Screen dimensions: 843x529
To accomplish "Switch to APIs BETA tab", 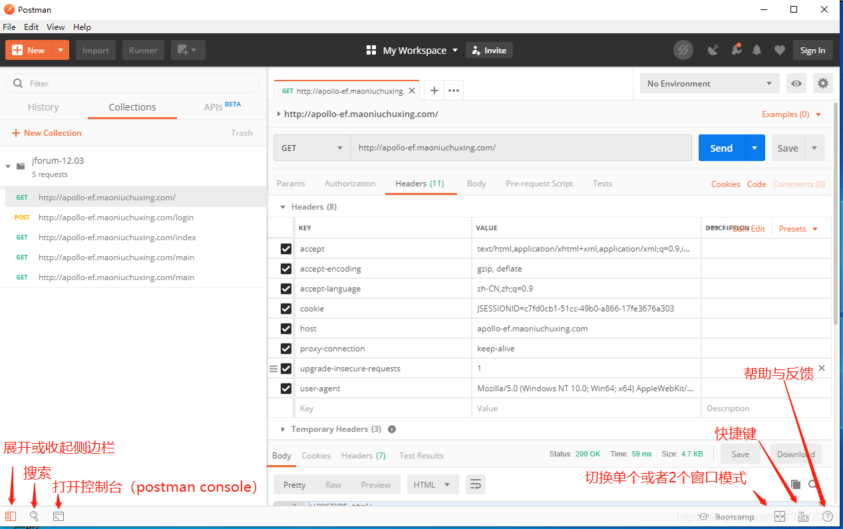I will (222, 106).
